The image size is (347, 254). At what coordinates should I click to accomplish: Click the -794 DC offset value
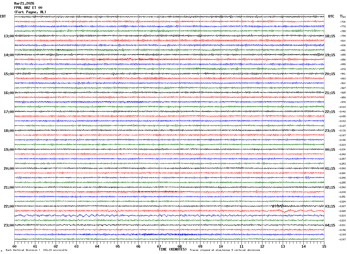[342, 36]
